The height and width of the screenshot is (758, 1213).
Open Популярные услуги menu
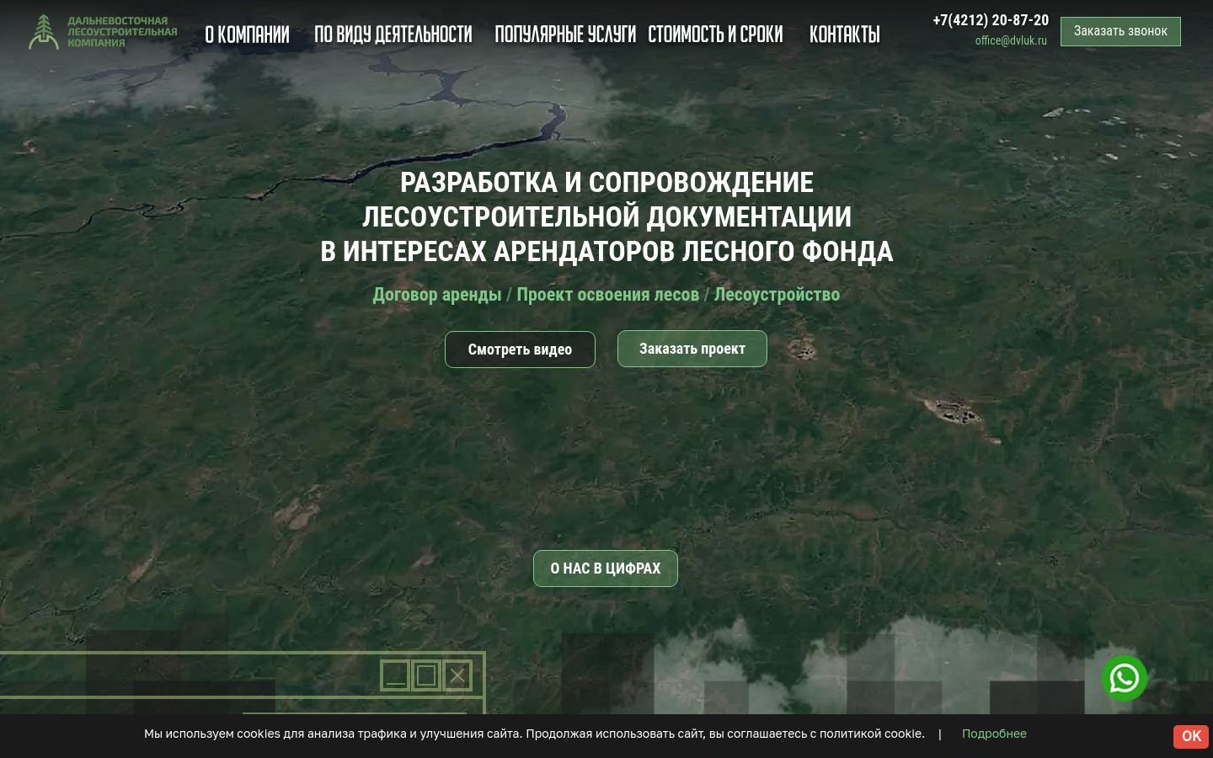click(x=565, y=35)
